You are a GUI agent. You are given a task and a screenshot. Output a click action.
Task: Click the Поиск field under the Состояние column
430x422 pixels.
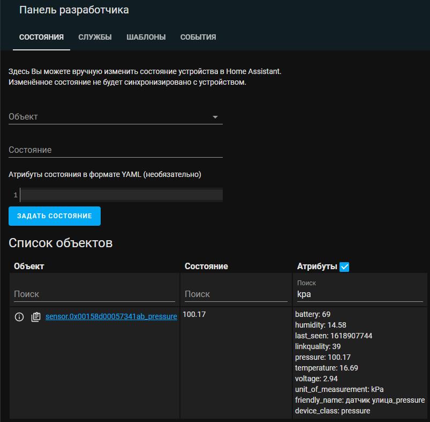(x=236, y=294)
